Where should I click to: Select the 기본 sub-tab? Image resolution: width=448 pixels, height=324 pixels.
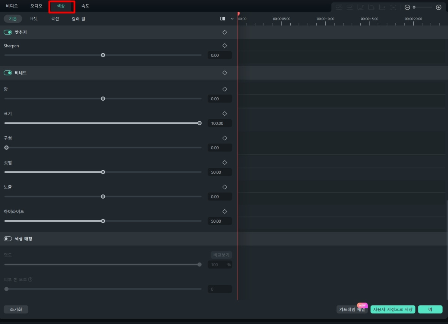pyautogui.click(x=13, y=19)
